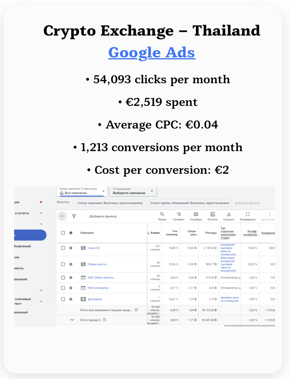
Task: Open the Сегмент segment icon
Action: coord(179,214)
